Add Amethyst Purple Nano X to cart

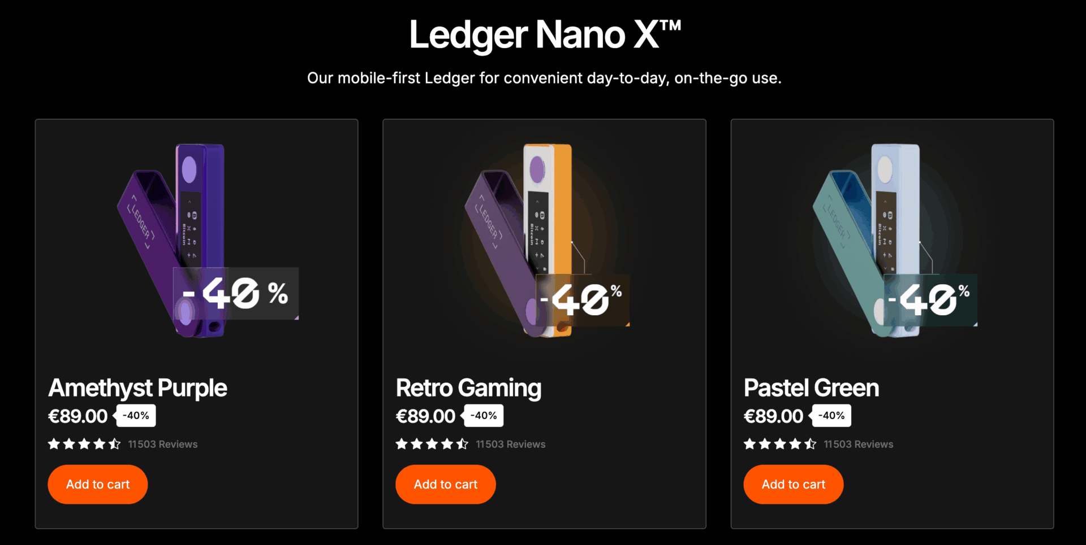pos(98,485)
